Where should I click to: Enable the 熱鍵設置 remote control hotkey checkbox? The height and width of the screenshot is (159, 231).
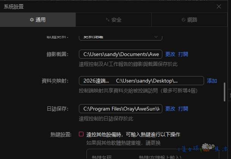click(x=81, y=134)
